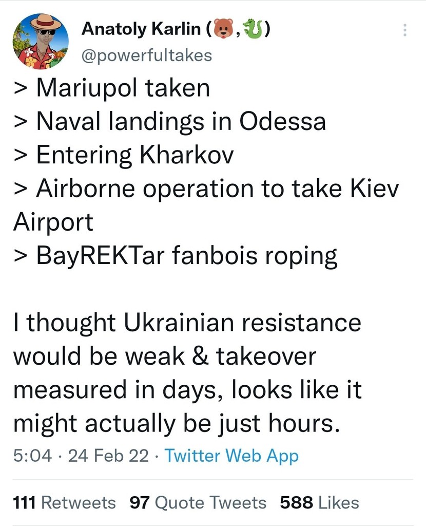View the 97 Quote Tweets list

[198, 502]
